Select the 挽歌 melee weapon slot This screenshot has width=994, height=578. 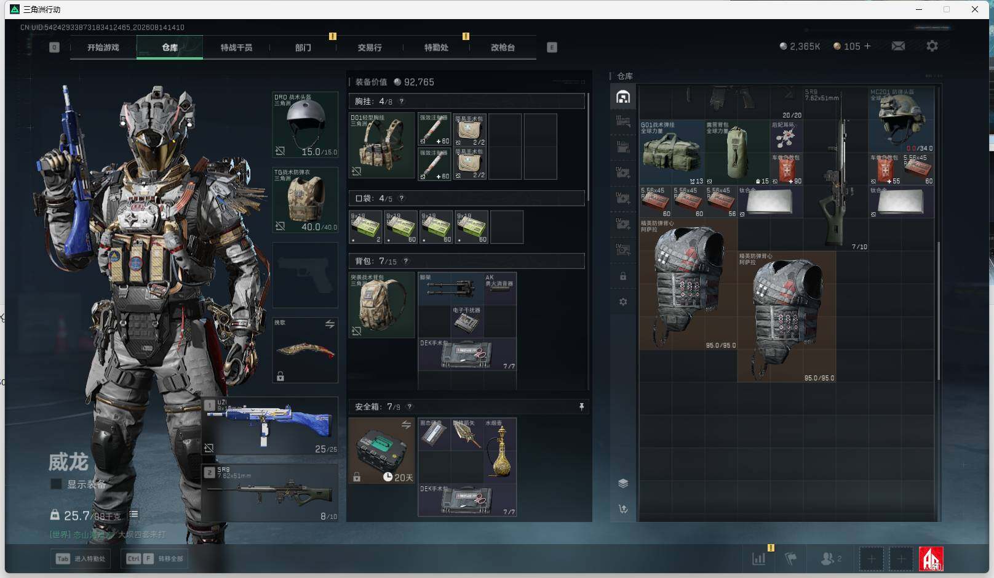(305, 350)
